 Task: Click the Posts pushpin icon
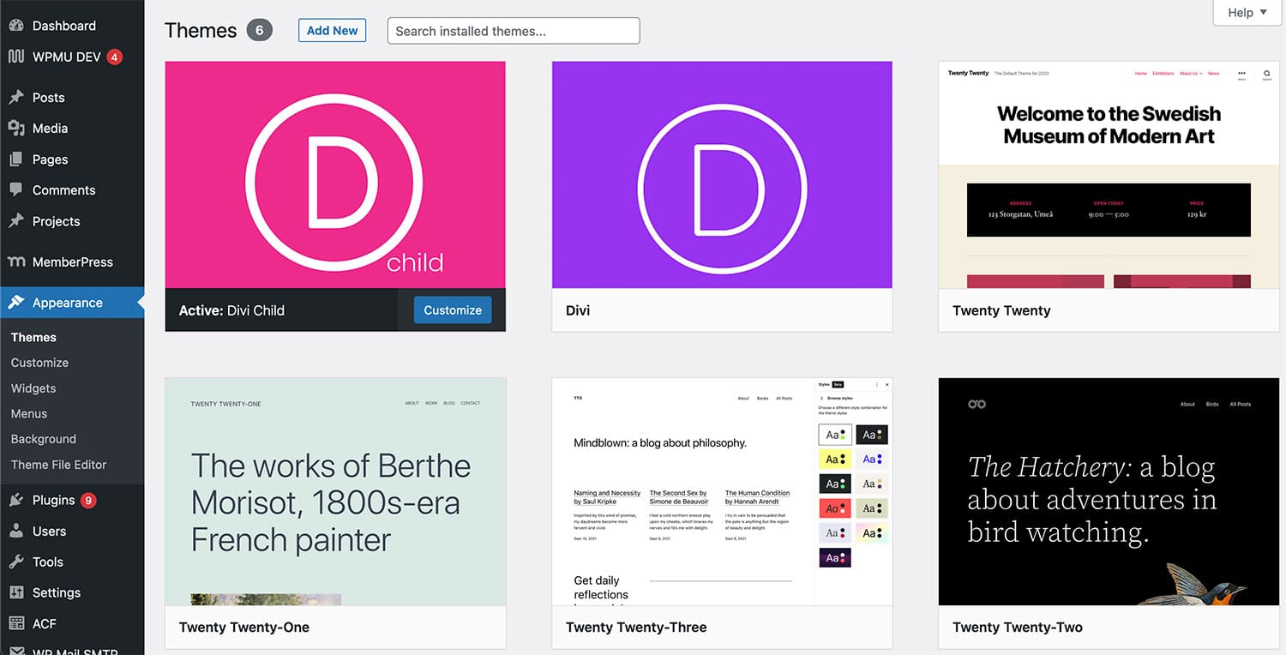click(x=16, y=98)
